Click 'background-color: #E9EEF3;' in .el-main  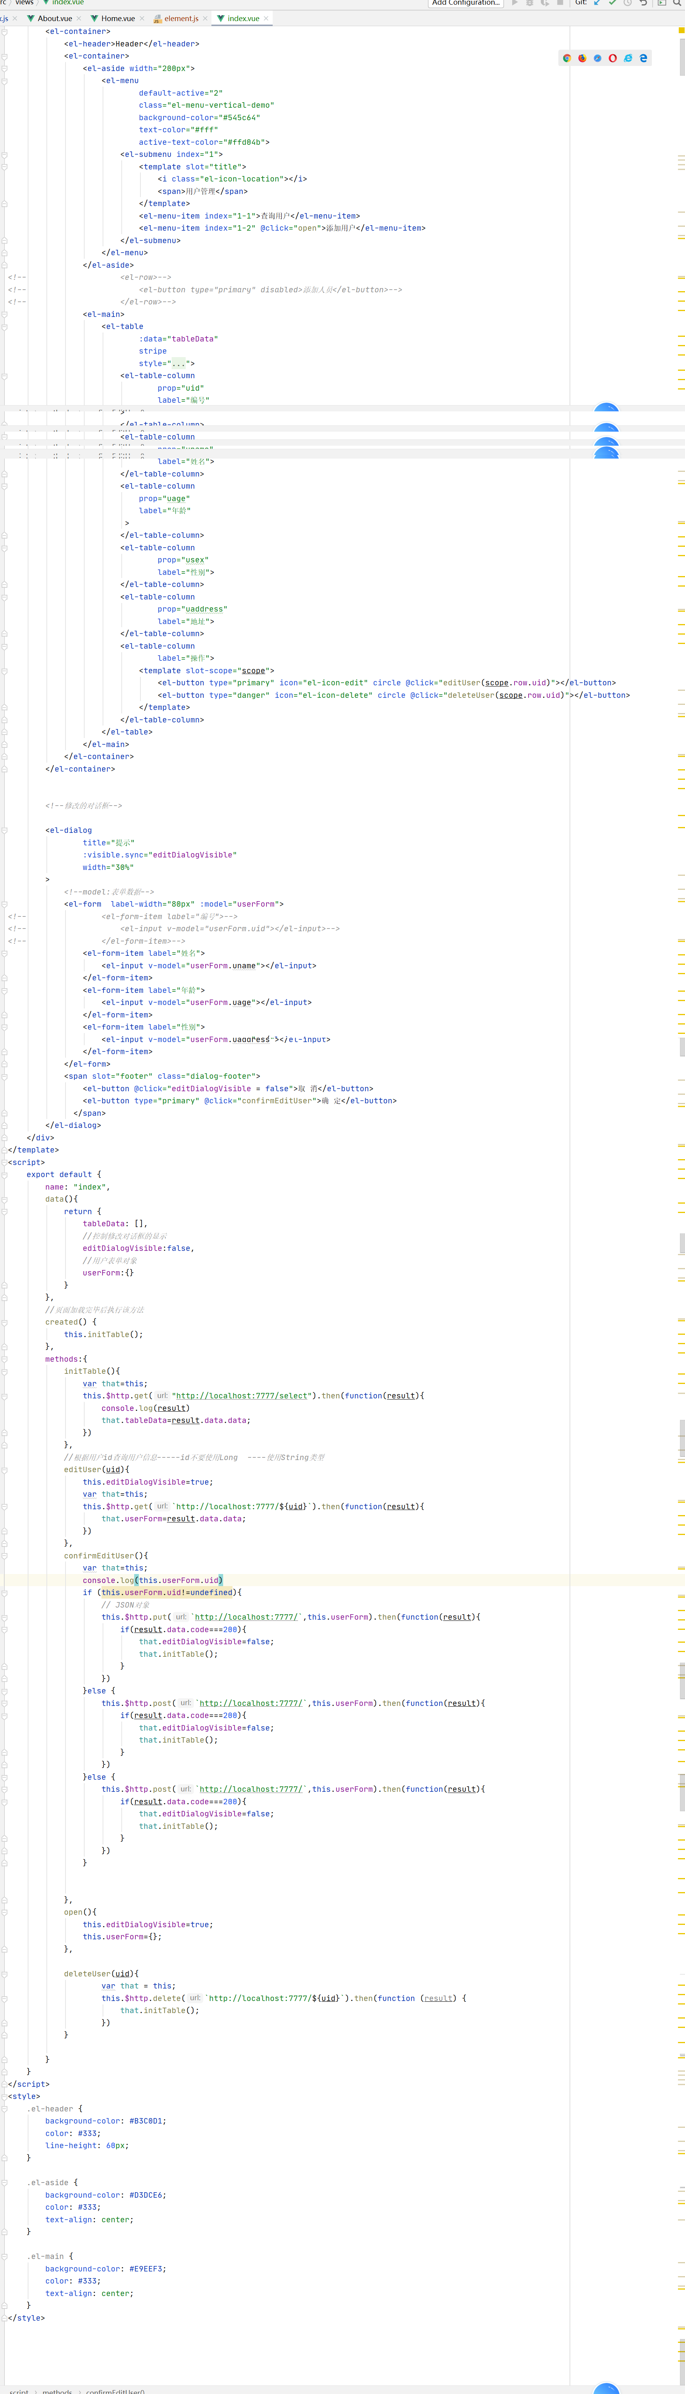coord(106,2269)
